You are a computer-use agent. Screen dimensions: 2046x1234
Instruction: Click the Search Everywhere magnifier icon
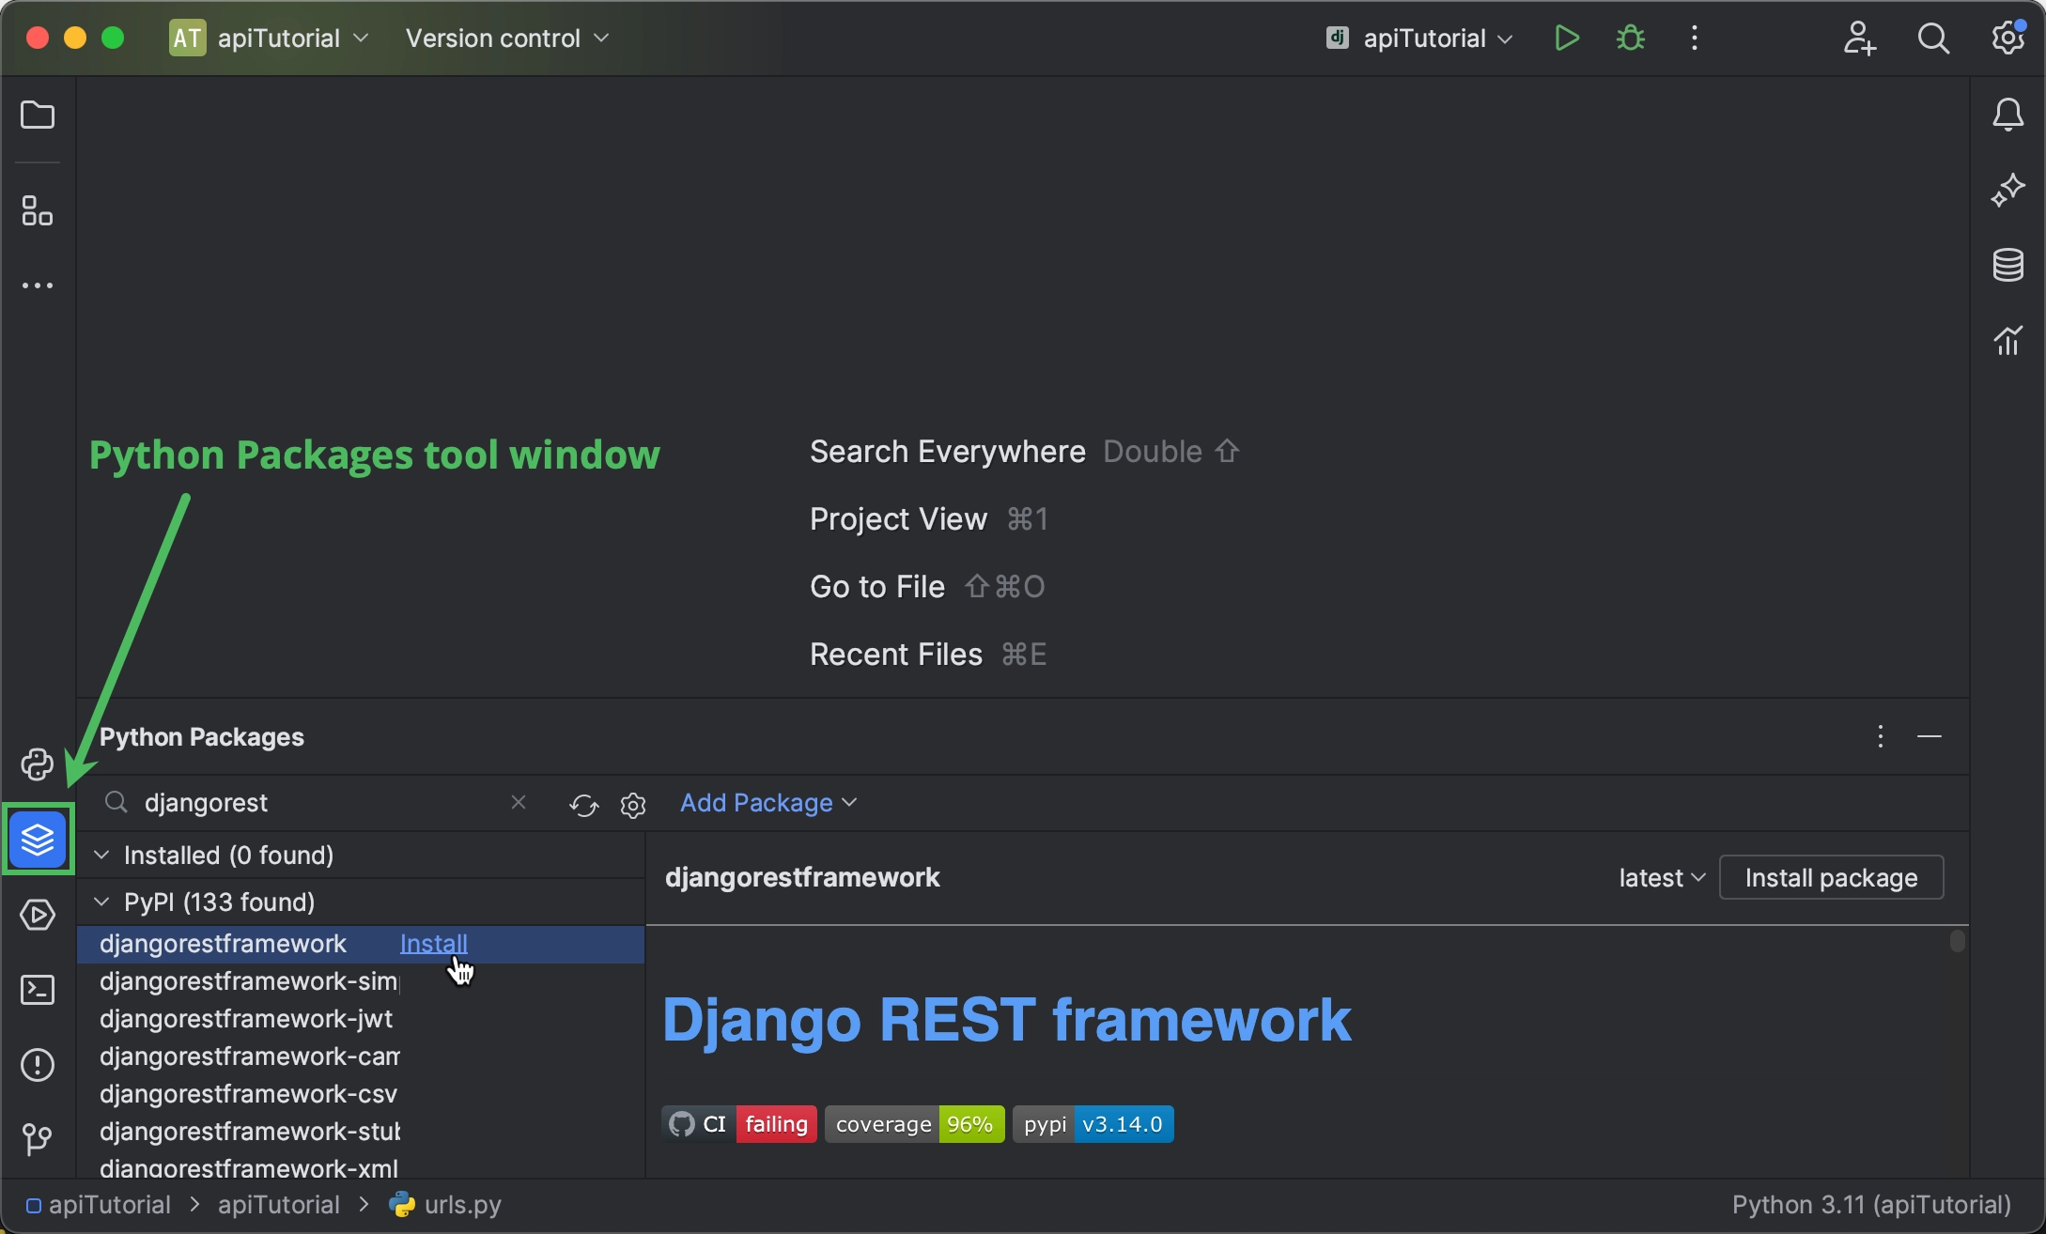click(1933, 38)
